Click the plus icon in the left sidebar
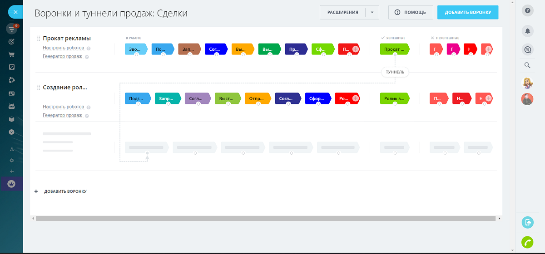Viewport: 545px width, 254px height. point(12,171)
